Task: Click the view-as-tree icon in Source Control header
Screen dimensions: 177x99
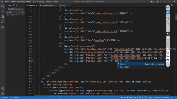Action: [x=14, y=5]
